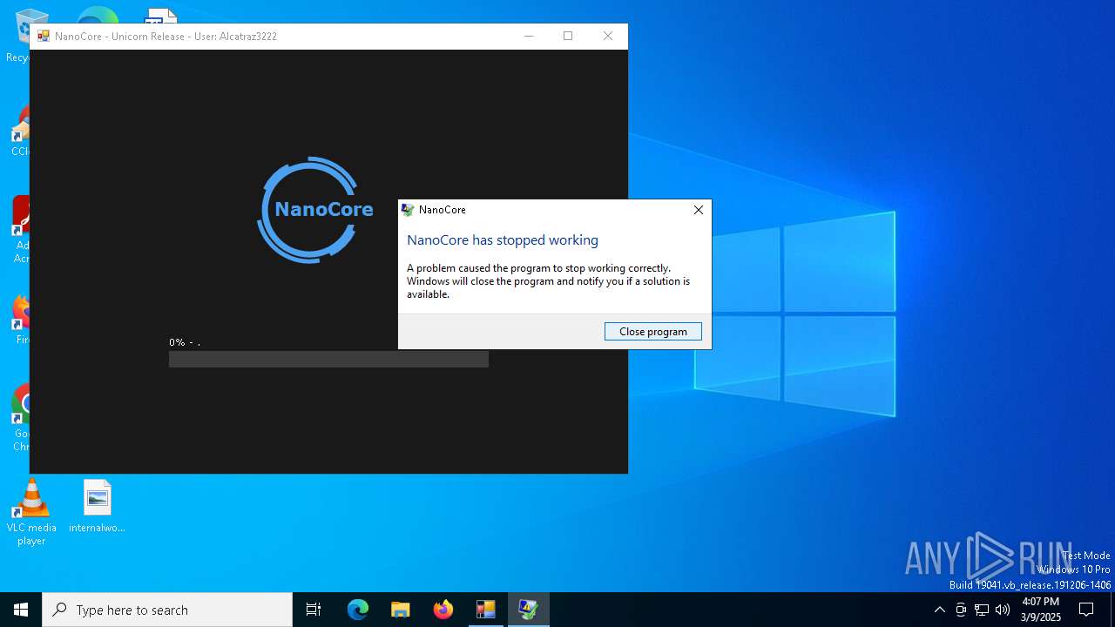Click the Close program button
The width and height of the screenshot is (1115, 627).
[653, 331]
